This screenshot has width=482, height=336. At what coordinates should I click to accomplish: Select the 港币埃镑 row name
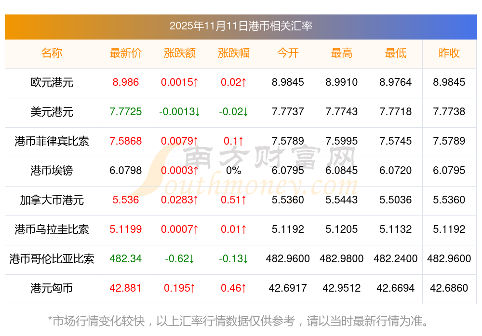pyautogui.click(x=52, y=171)
